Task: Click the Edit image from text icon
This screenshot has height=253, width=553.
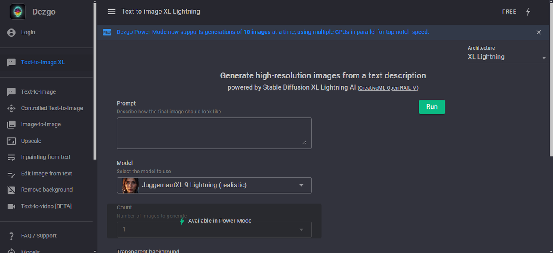Action: [11, 174]
